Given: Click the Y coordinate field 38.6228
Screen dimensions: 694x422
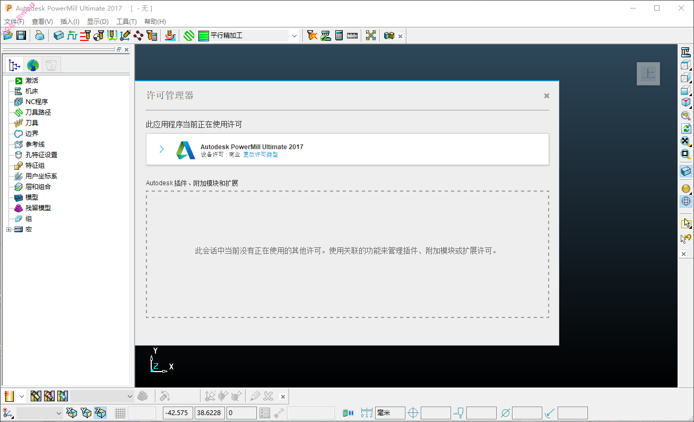Looking at the screenshot, I should tap(210, 413).
